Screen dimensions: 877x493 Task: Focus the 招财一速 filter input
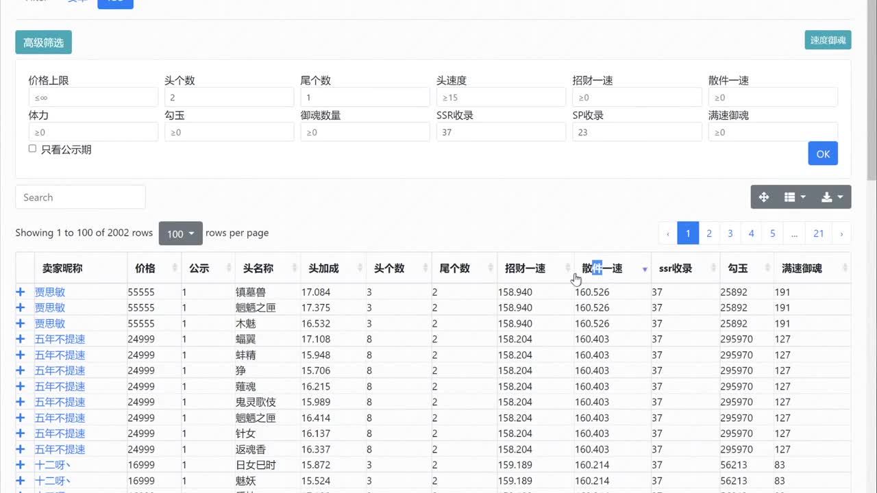click(637, 97)
